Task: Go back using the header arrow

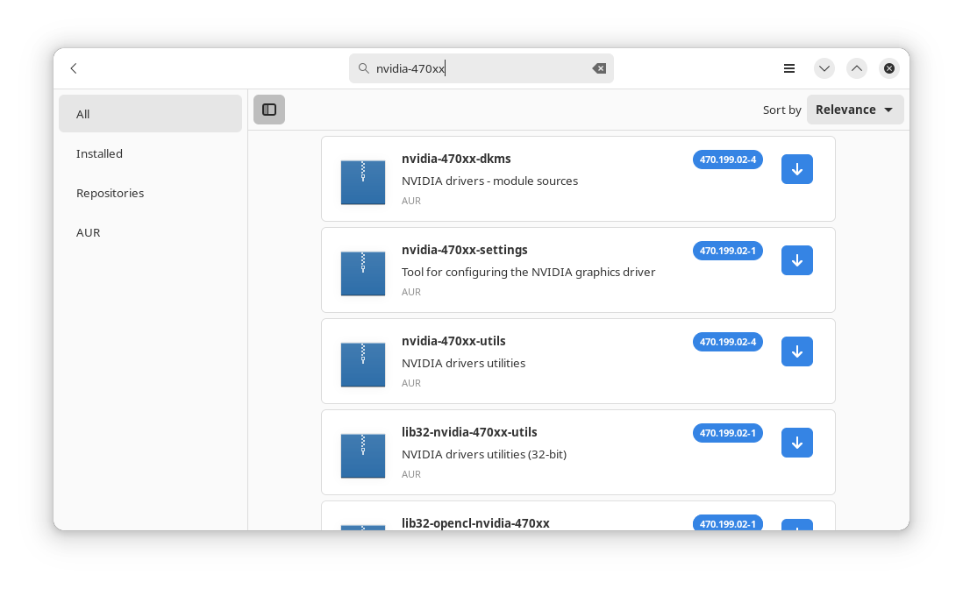Action: pos(74,68)
